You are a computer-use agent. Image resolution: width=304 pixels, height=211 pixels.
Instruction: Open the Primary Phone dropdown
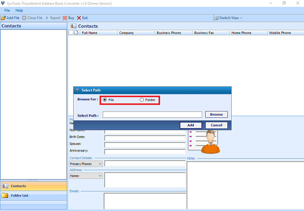click(x=86, y=164)
